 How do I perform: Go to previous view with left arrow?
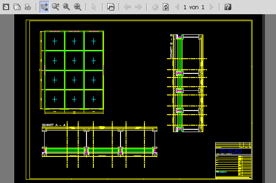[127, 7]
